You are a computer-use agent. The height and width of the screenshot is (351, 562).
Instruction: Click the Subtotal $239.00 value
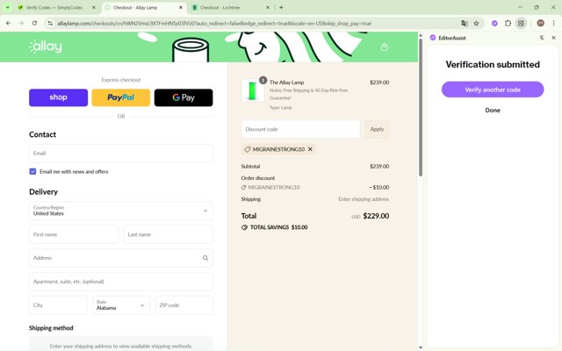click(x=379, y=167)
